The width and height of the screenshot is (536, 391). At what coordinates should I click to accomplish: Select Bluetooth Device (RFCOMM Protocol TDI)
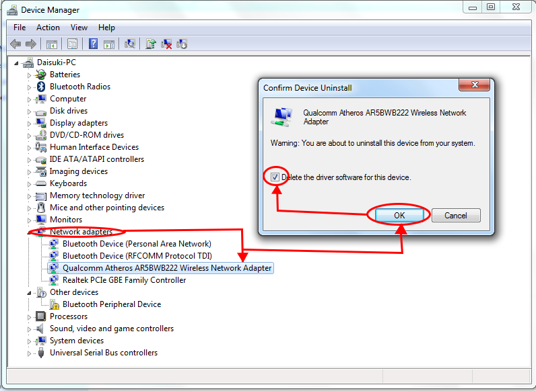[x=137, y=256]
